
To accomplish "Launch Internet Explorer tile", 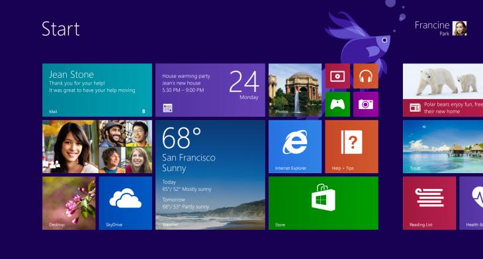I will [295, 147].
